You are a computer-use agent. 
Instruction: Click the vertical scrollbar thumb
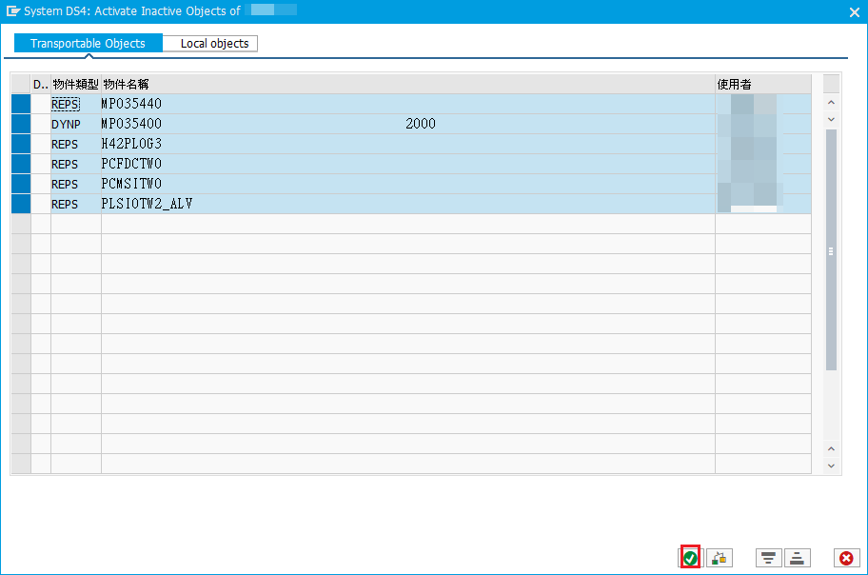(x=831, y=249)
